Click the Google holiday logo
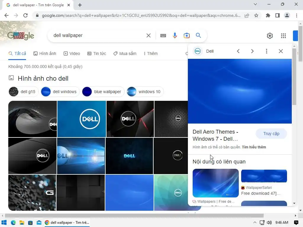The image size is (303, 227). 21,36
